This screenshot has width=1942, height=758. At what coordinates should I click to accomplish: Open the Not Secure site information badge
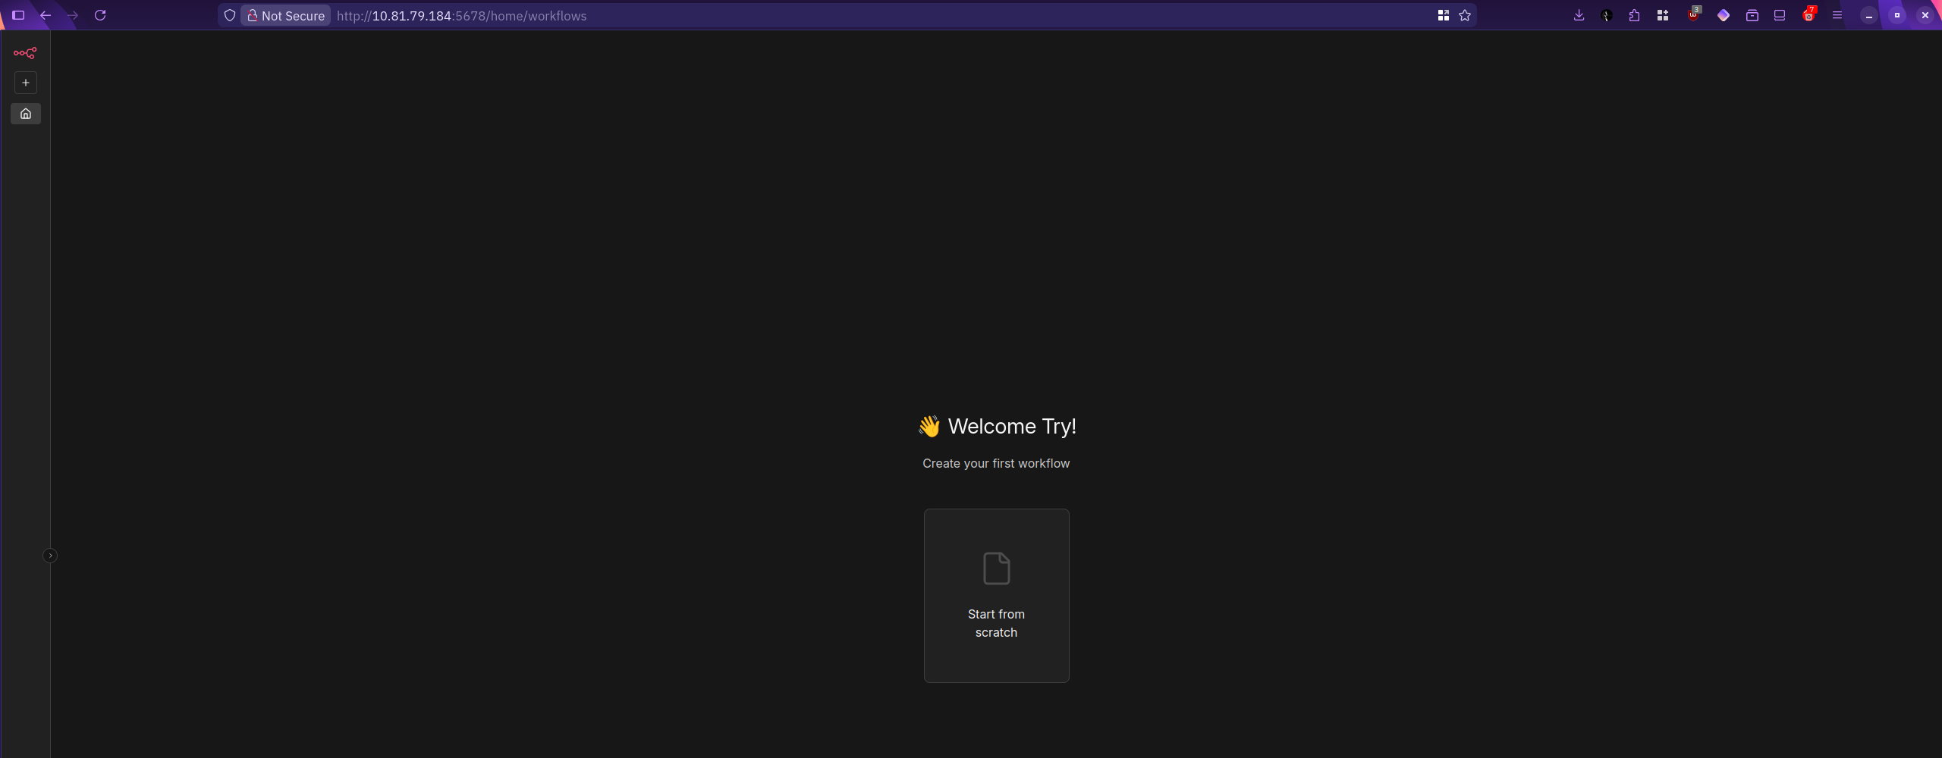(285, 15)
